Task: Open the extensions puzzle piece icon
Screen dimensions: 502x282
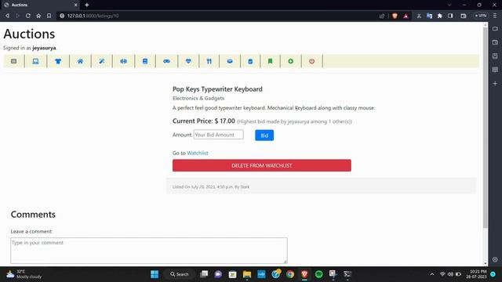Action: coord(440,16)
